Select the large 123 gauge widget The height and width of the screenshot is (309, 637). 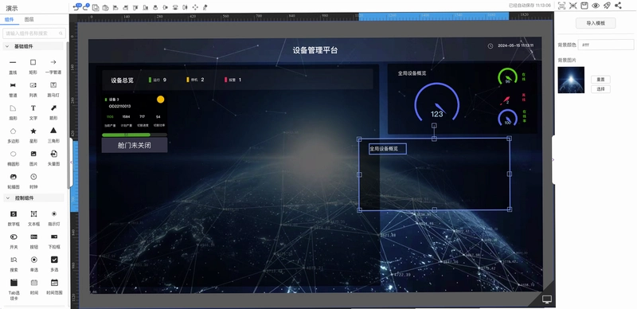(x=436, y=102)
